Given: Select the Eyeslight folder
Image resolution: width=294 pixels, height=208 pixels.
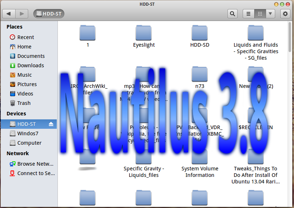Looking at the screenshot, I should 144,36.
